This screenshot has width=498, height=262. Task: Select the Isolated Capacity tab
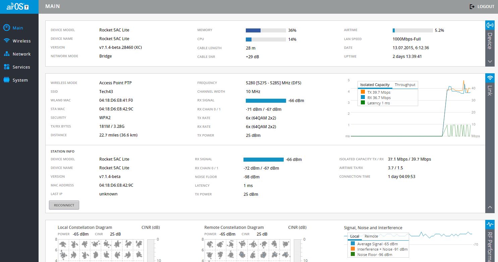click(x=375, y=85)
